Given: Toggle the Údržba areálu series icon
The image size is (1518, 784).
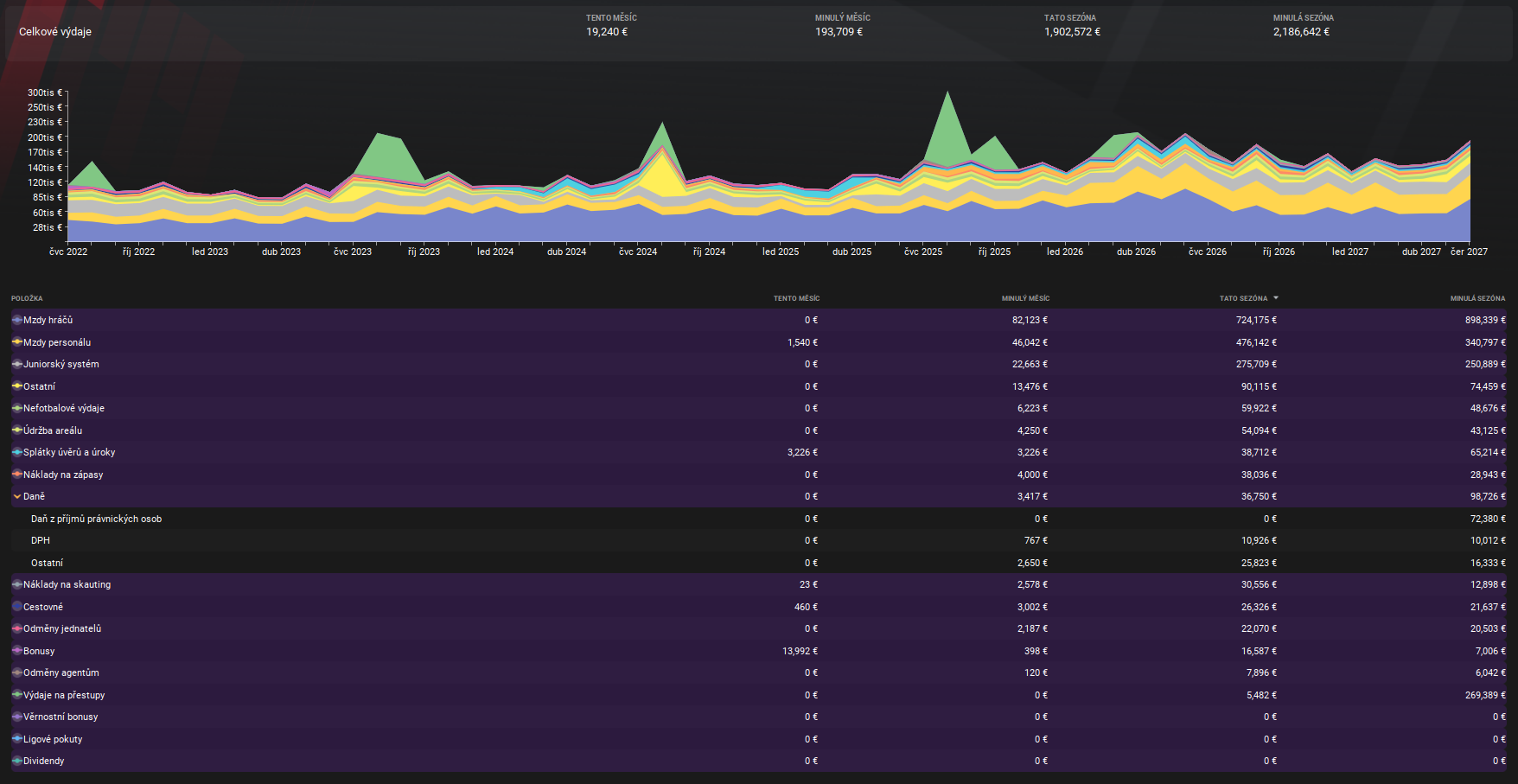Looking at the screenshot, I should point(17,430).
